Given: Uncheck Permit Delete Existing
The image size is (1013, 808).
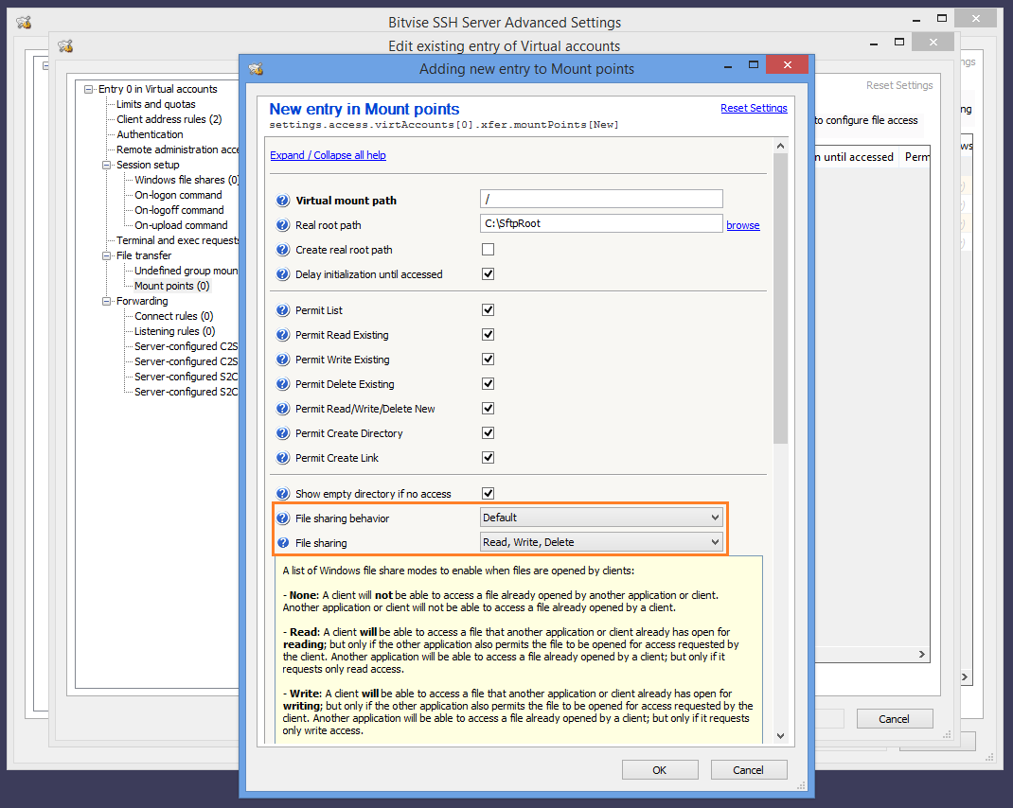Looking at the screenshot, I should click(x=489, y=384).
